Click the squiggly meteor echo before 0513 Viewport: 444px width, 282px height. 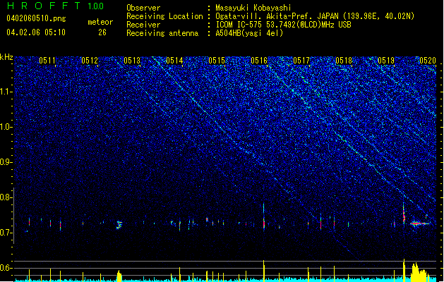[x=119, y=225]
